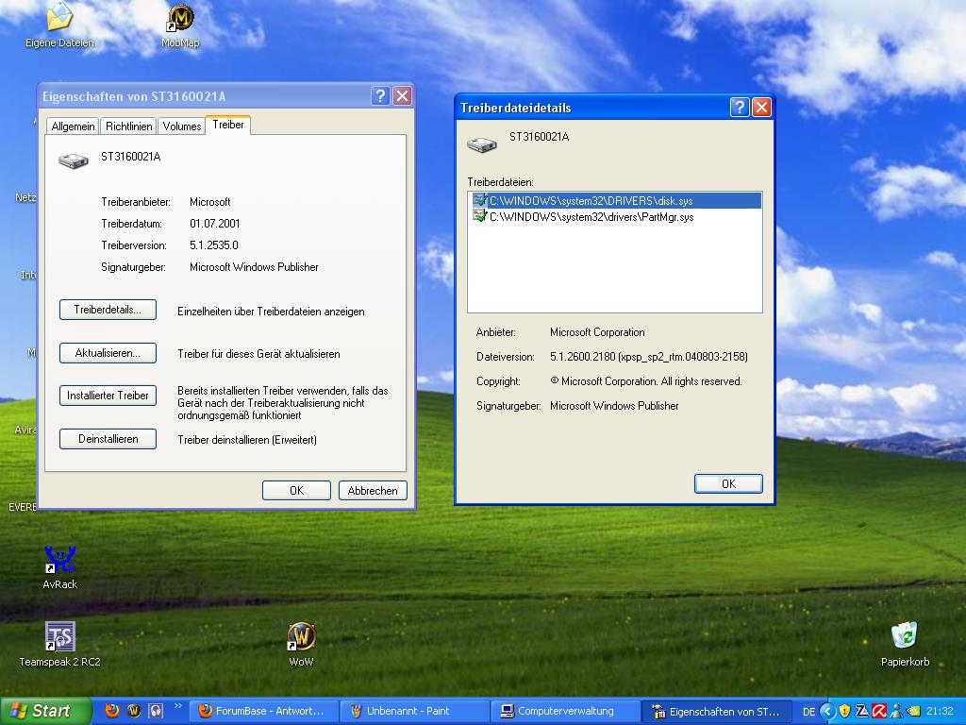Screen dimensions: 966x725
Task: Switch to the Richtlinien tab
Action: tap(128, 126)
